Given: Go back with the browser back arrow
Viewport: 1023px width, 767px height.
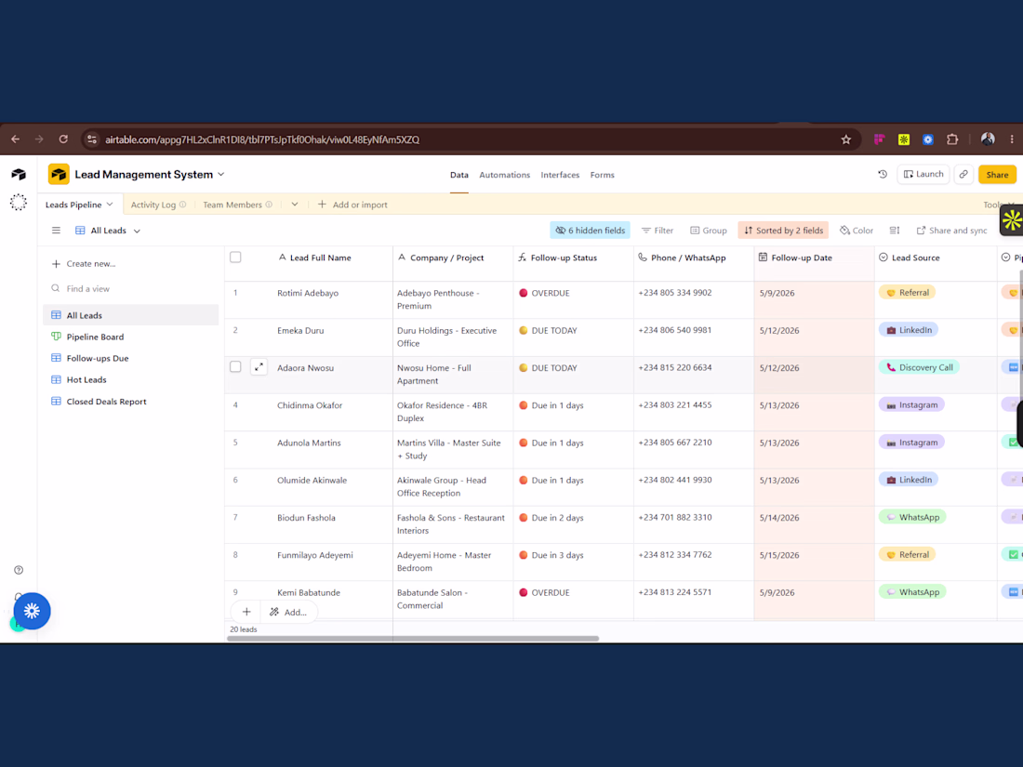Looking at the screenshot, I should coord(15,139).
